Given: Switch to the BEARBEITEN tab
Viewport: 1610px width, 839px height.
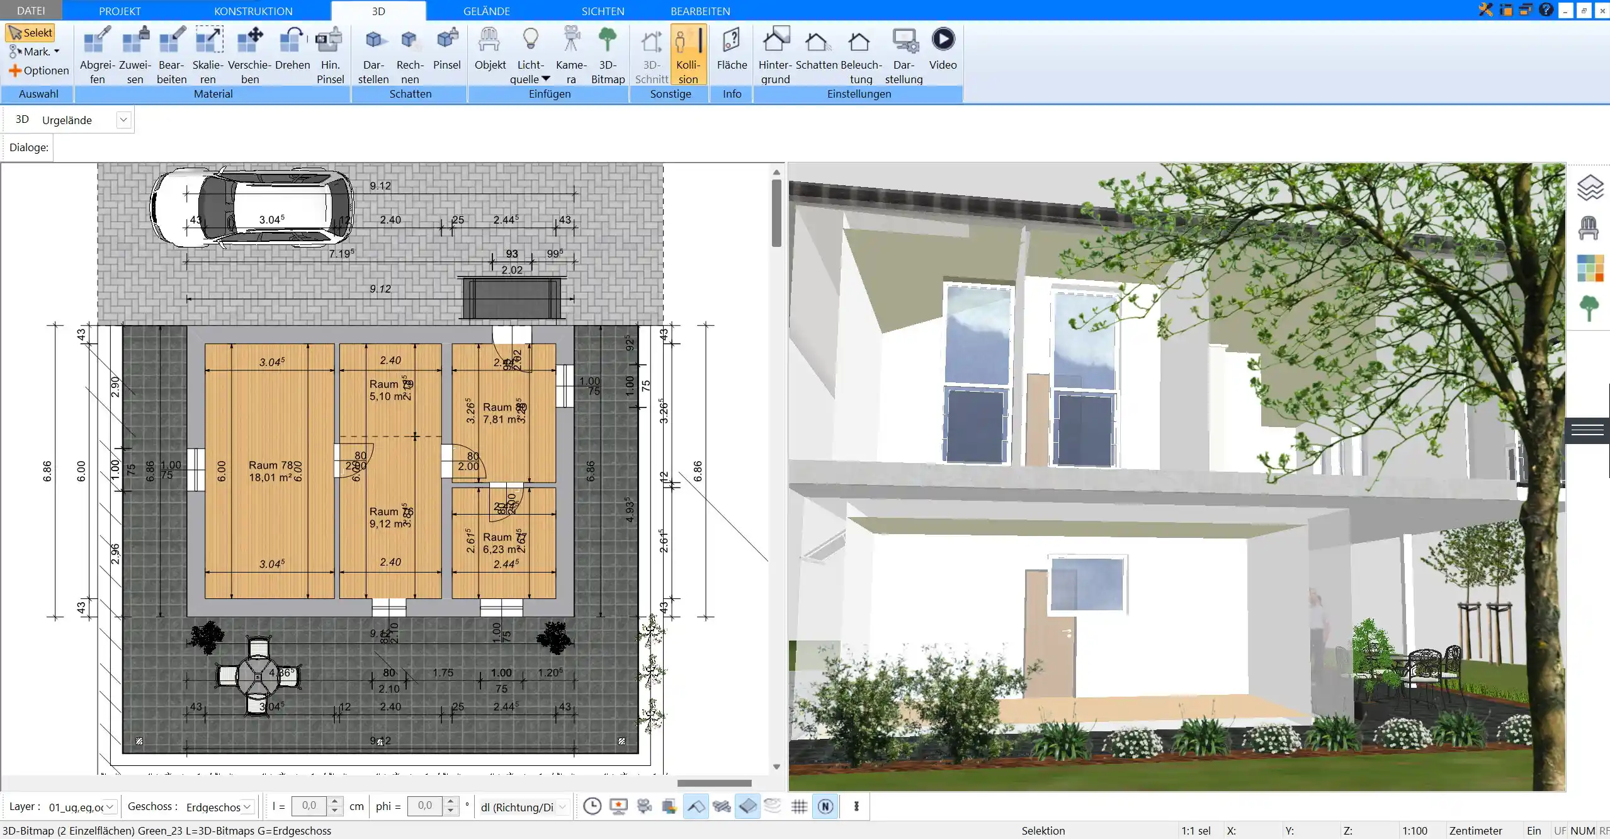Looking at the screenshot, I should click(700, 11).
